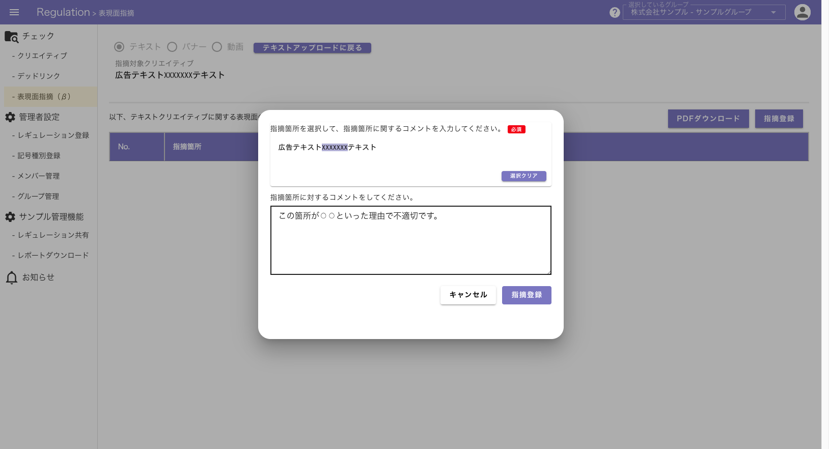Click 指摘登録 button above the table
Screen dimensions: 829x449
coord(779,119)
